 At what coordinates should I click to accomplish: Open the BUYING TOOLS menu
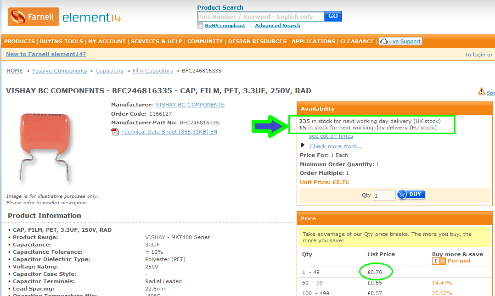[61, 41]
